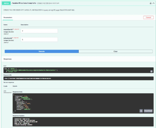Click the Responses section header
Image resolution: width=156 pixels, height=128 pixels.
click(x=8, y=59)
